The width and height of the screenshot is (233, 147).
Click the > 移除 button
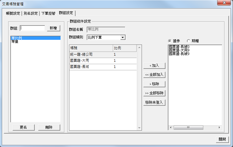tap(154, 84)
